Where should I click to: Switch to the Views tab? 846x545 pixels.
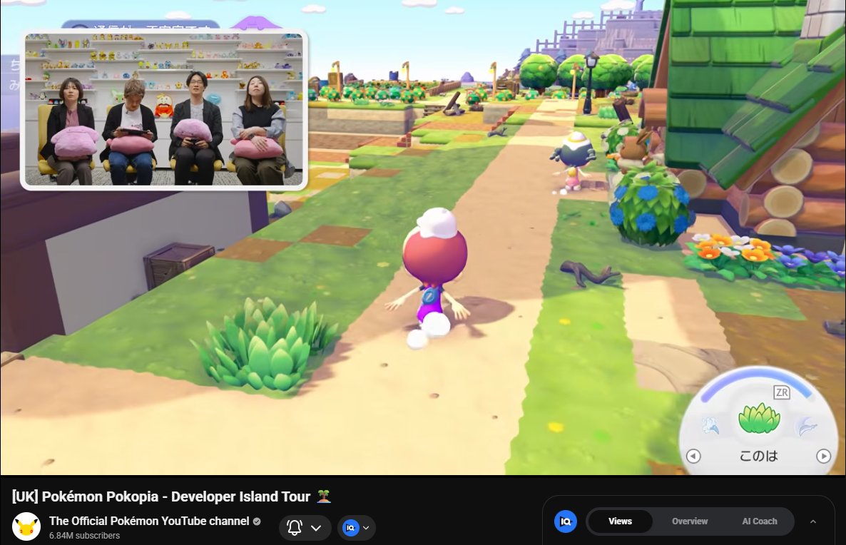620,521
